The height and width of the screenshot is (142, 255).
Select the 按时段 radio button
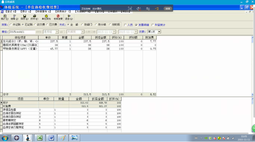coord(110,25)
